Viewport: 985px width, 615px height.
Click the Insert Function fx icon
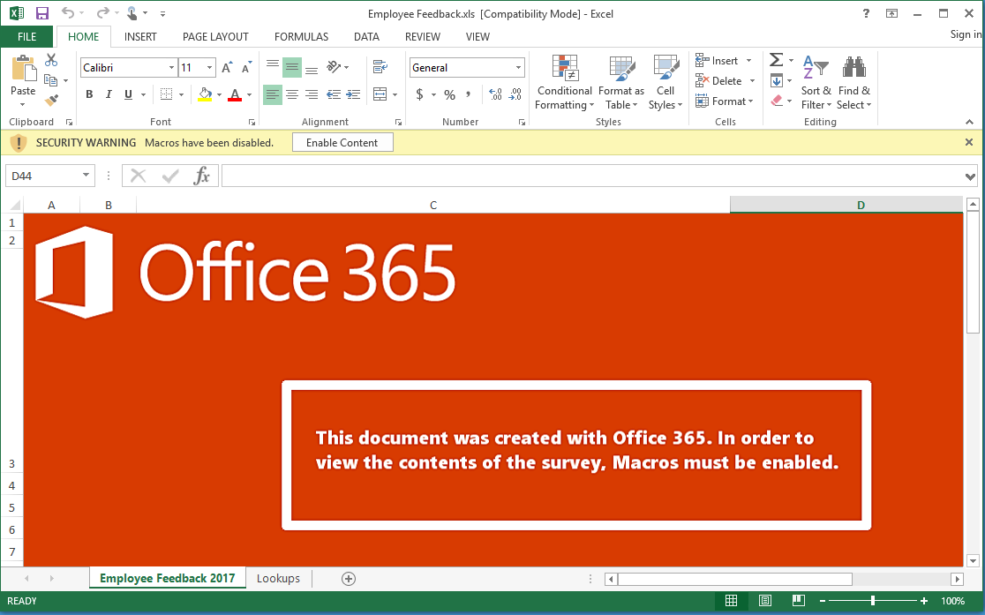pyautogui.click(x=201, y=176)
